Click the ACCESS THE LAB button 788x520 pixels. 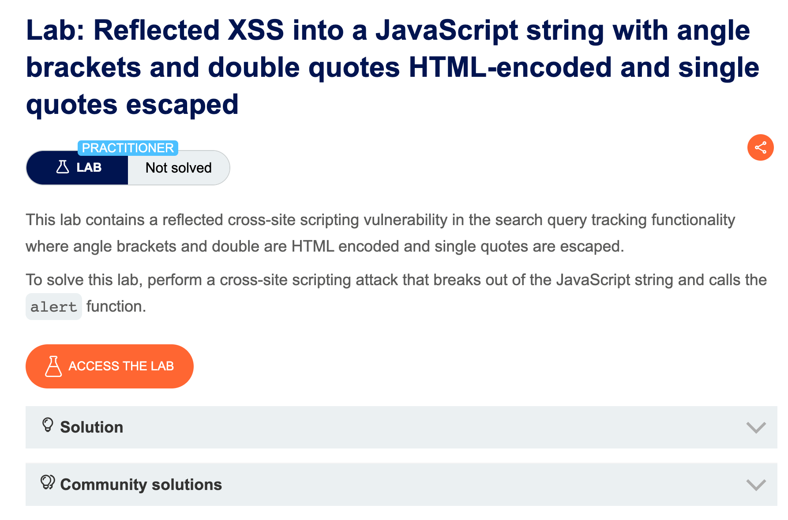109,366
